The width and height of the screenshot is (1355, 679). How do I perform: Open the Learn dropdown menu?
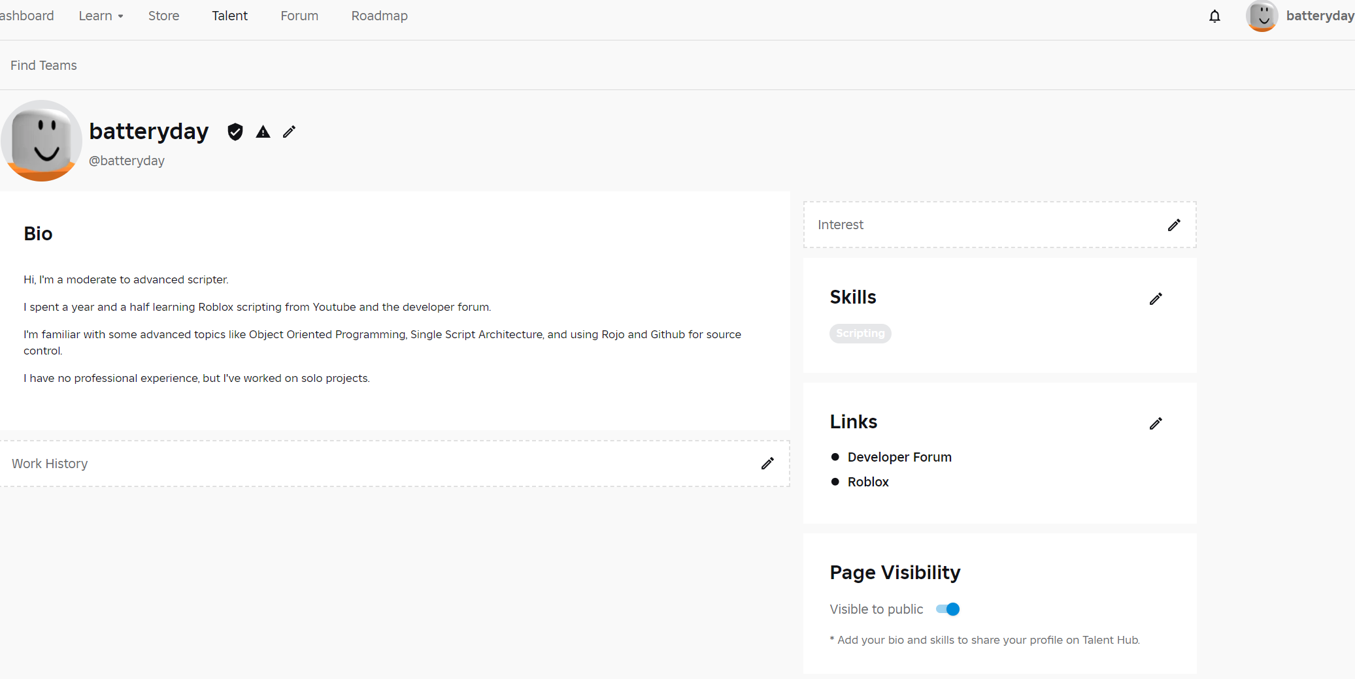tap(101, 16)
